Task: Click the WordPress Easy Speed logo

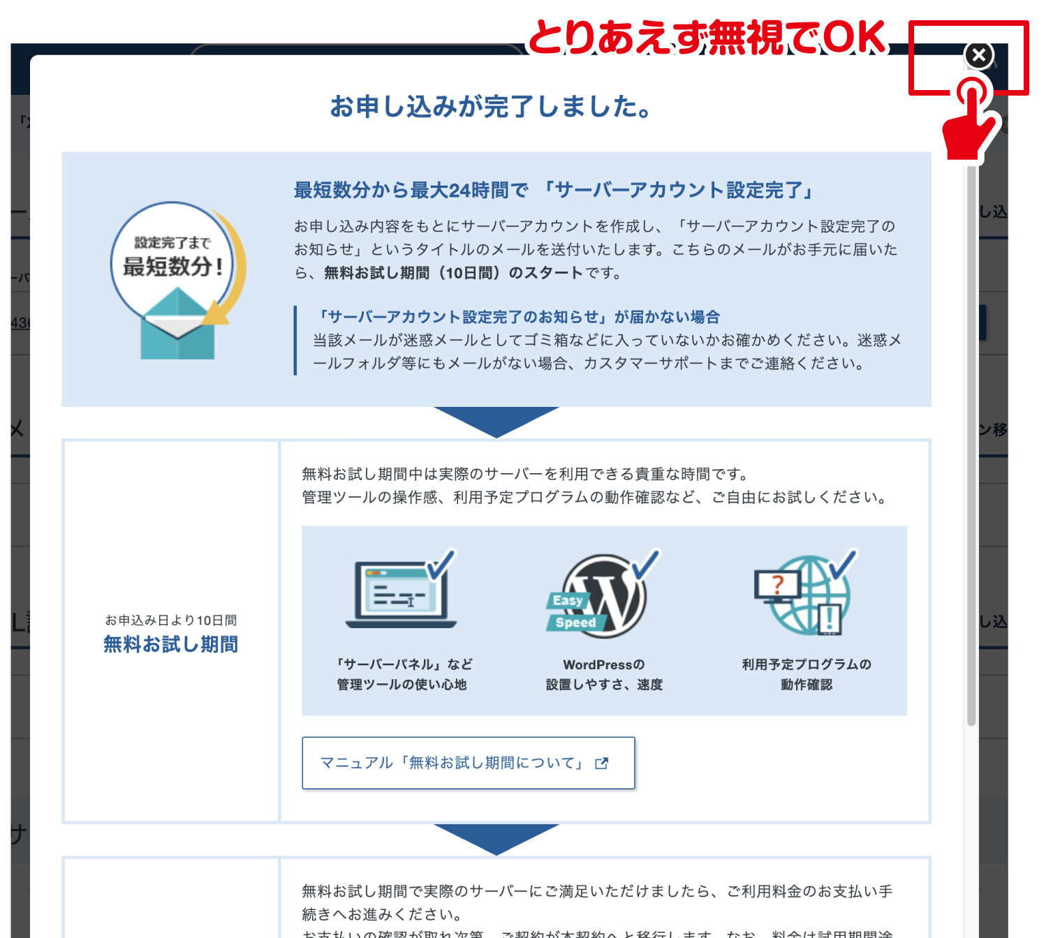Action: tap(603, 595)
